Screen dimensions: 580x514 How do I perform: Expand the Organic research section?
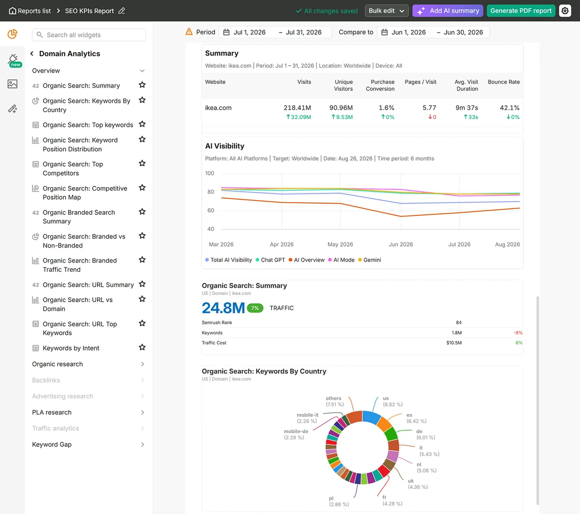click(x=142, y=364)
